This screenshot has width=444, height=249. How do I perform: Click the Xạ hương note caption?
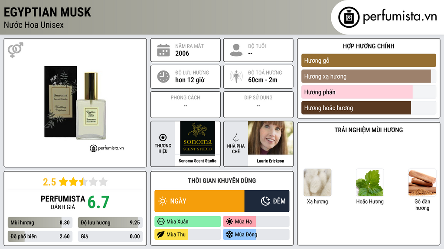tap(317, 201)
